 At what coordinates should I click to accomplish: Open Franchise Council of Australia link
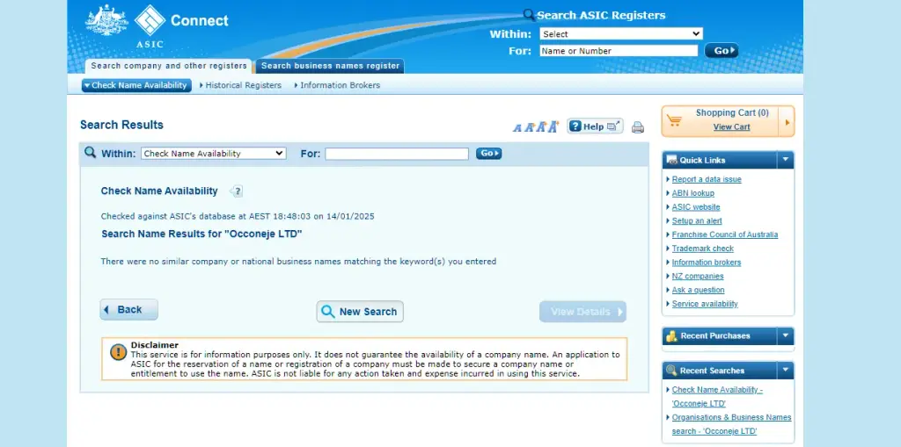click(x=725, y=234)
